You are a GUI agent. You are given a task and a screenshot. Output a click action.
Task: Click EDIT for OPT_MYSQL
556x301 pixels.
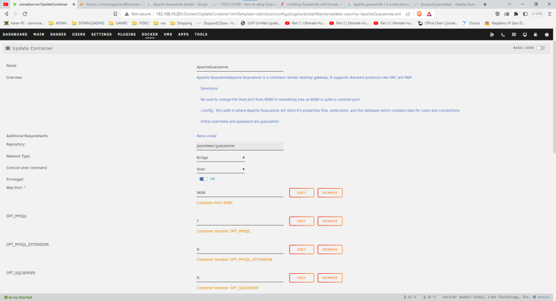301,221
